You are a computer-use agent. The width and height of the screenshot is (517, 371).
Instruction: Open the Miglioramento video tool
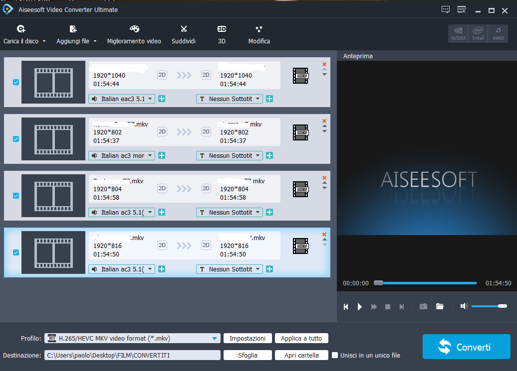134,34
